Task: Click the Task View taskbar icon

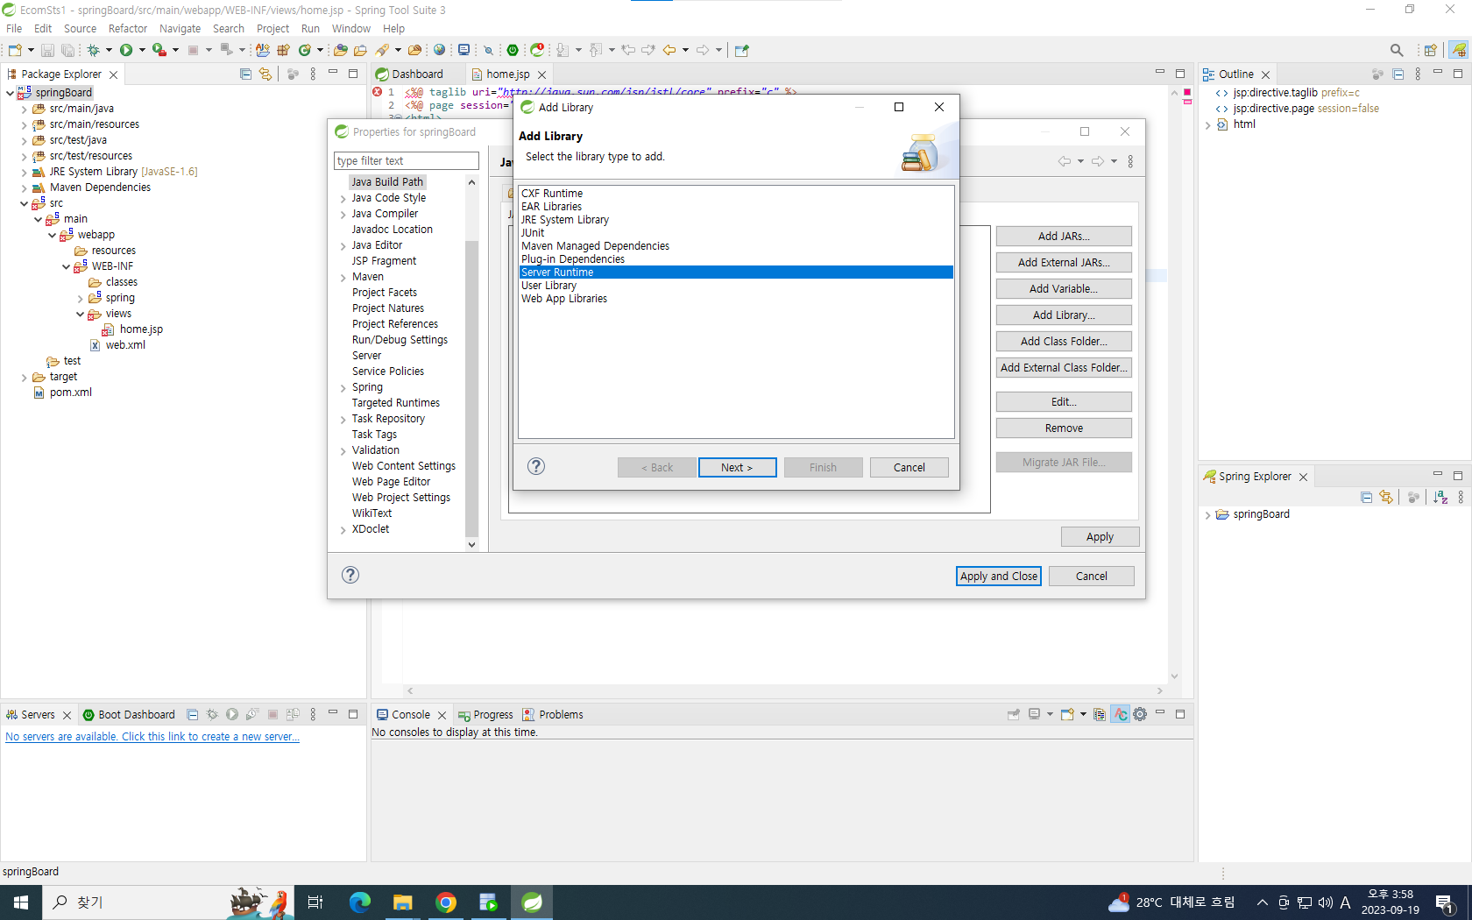Action: 315,902
